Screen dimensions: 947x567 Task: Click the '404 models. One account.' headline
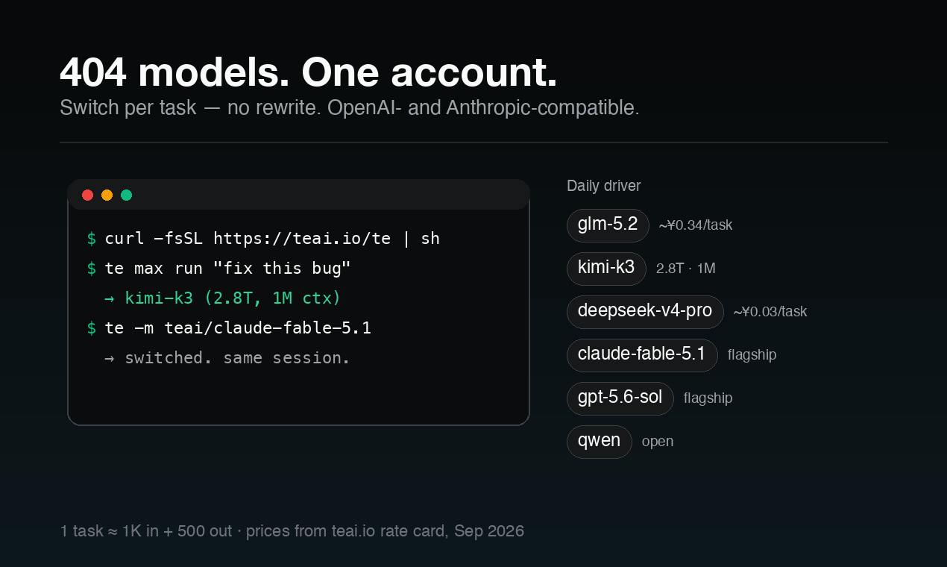[309, 72]
